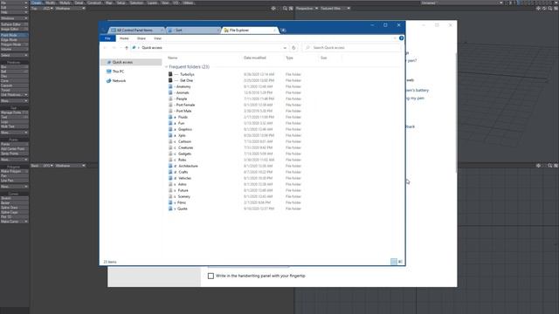Click the Fluids folder icon
The width and height of the screenshot is (559, 314).
click(170, 117)
